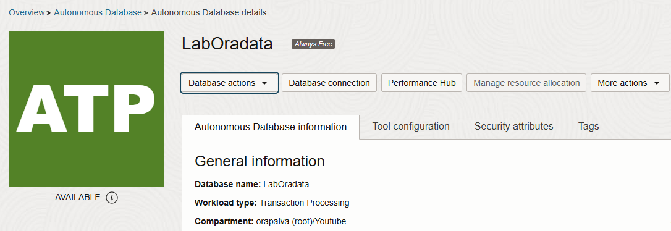The height and width of the screenshot is (231, 671).
Task: Open the Security attributes tab
Action: pyautogui.click(x=513, y=126)
